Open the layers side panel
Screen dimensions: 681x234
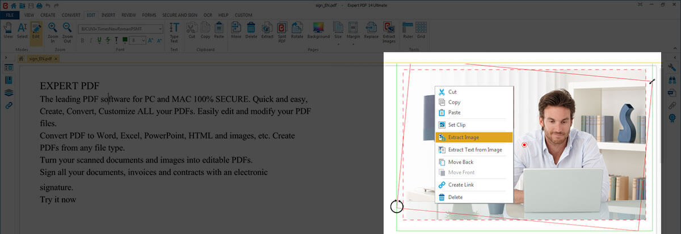tap(9, 92)
